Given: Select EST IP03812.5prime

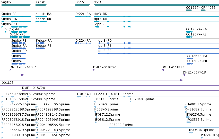Looking at the screenshot, I should (x=96, y=122).
